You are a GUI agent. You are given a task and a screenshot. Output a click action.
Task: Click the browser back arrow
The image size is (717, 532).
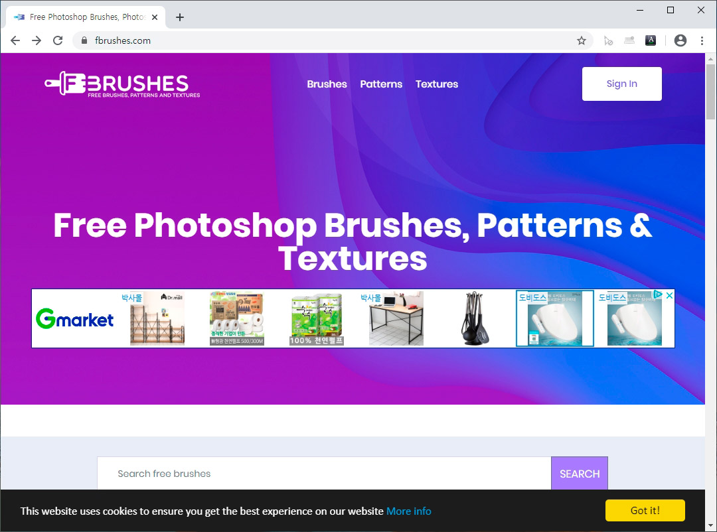coord(15,40)
